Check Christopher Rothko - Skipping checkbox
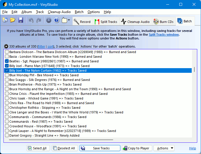Screen dimensions: 201x154 pos(7,108)
